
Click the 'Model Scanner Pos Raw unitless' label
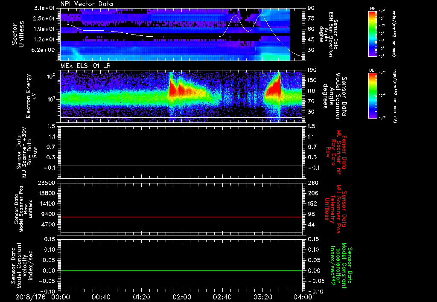[x=23, y=209]
